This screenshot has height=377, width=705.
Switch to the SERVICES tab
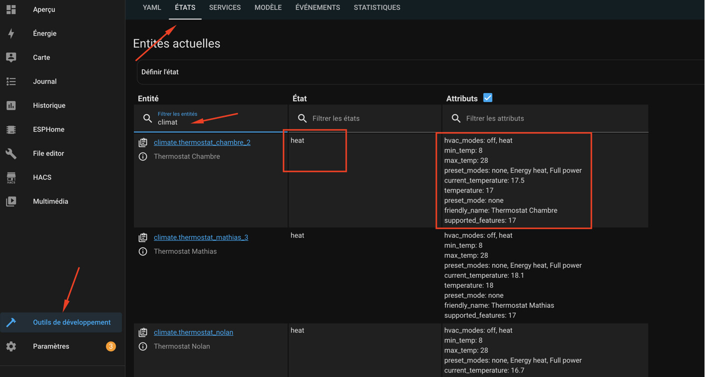225,7
